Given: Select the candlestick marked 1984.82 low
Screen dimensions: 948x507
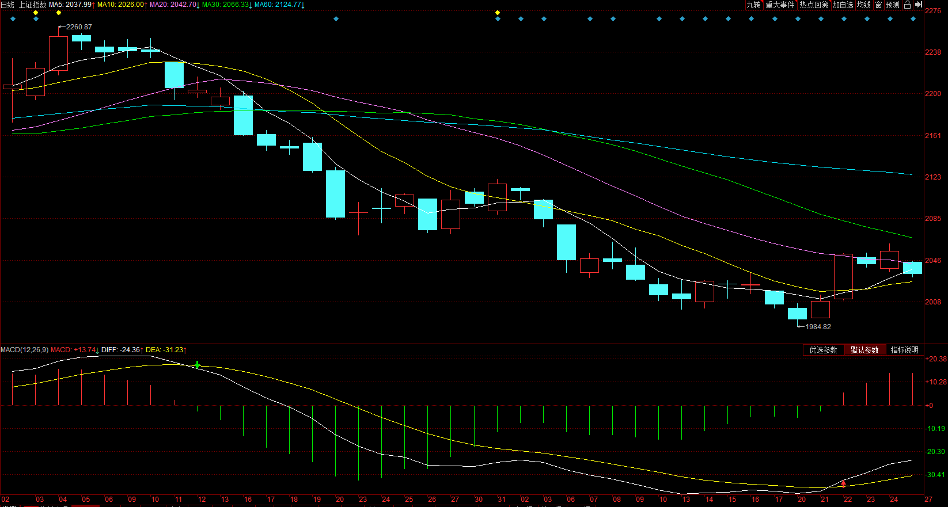Looking at the screenshot, I should coord(798,314).
